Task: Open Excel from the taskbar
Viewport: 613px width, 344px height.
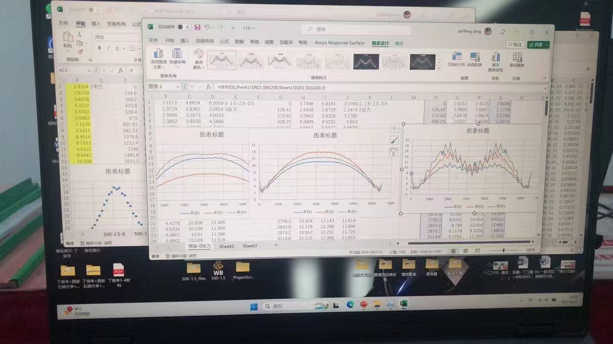Action: tap(404, 304)
